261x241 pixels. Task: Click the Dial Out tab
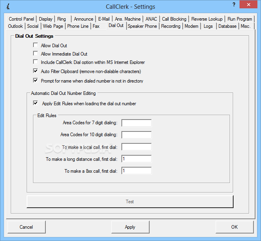pos(116,25)
